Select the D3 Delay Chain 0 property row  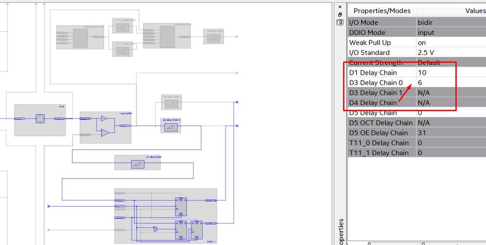pos(417,82)
